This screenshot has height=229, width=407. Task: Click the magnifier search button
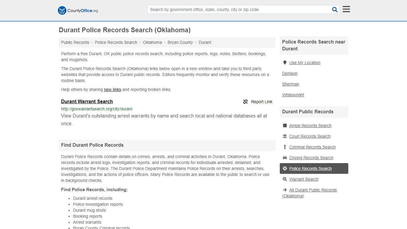click(335, 10)
